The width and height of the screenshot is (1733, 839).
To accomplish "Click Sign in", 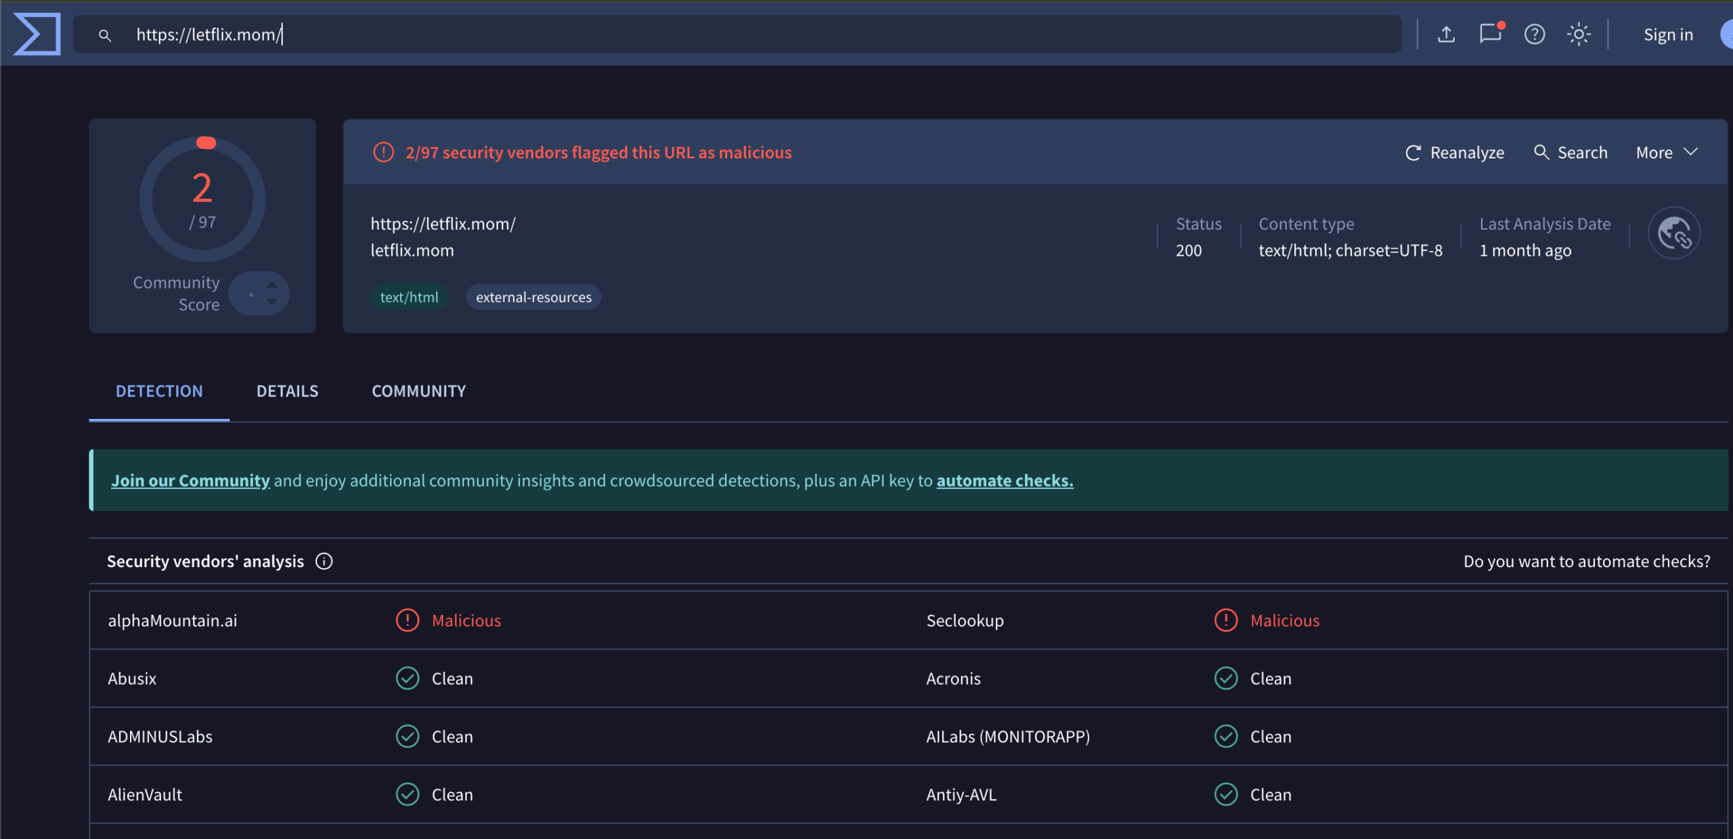I will (x=1668, y=35).
